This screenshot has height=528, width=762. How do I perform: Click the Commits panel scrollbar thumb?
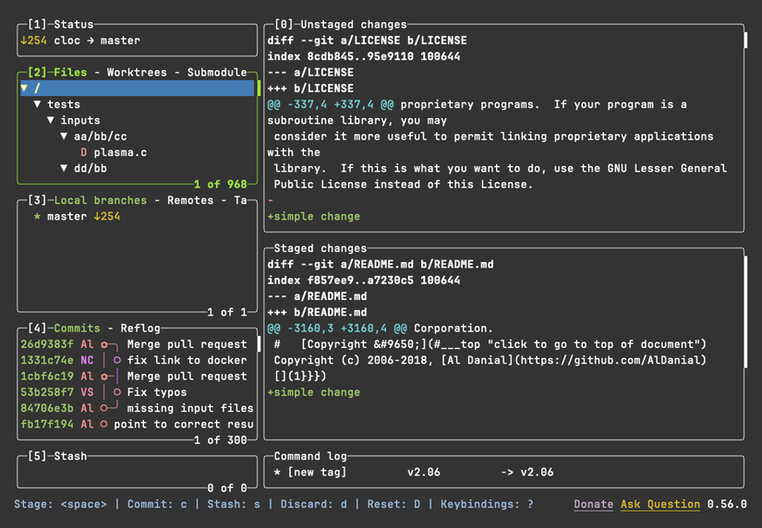(x=259, y=344)
